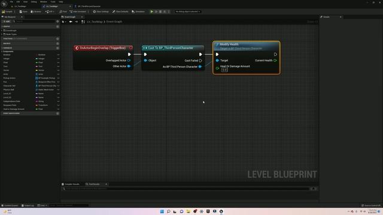Toggle visibility of Boolean variable
Viewport: 383px width, 215px height.
coord(59,55)
